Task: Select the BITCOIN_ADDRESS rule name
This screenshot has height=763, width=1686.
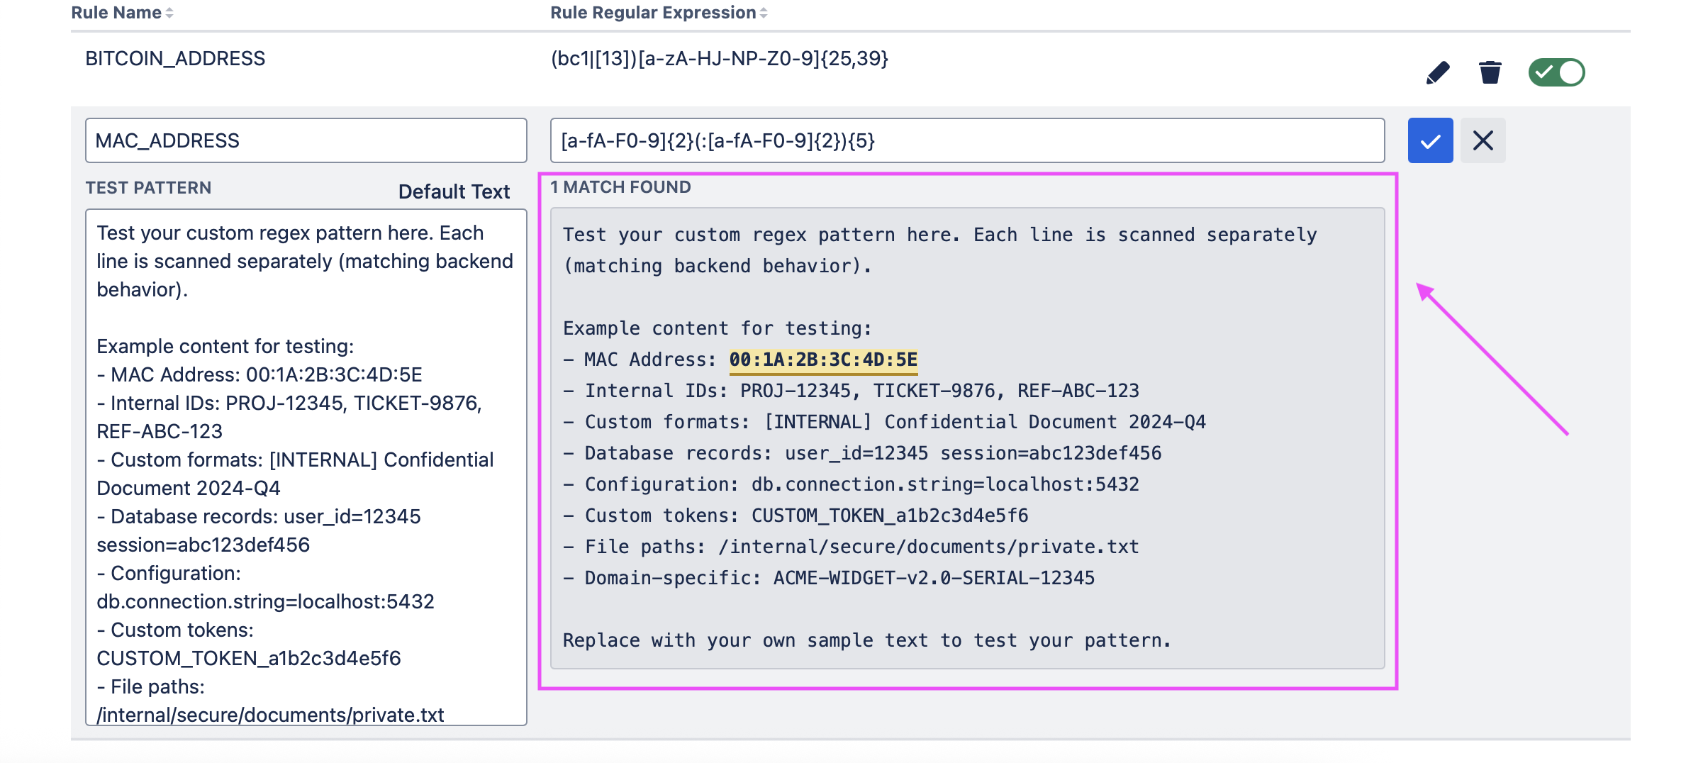Action: pyautogui.click(x=175, y=58)
